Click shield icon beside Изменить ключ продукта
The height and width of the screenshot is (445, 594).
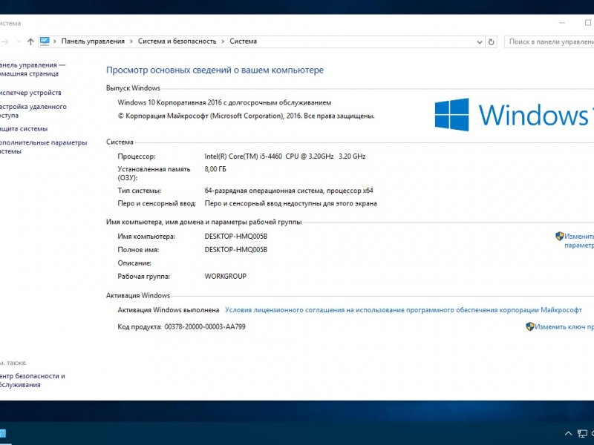tap(530, 326)
